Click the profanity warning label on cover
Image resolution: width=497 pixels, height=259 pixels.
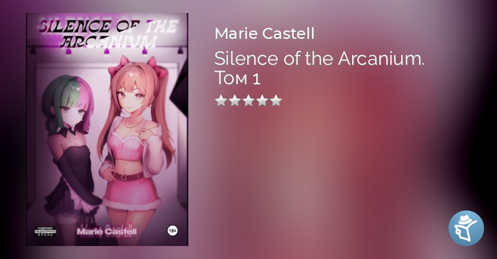click(45, 231)
